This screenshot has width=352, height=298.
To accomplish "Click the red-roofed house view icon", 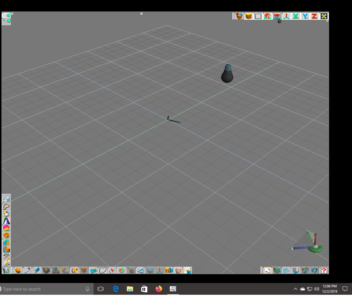I will [268, 16].
